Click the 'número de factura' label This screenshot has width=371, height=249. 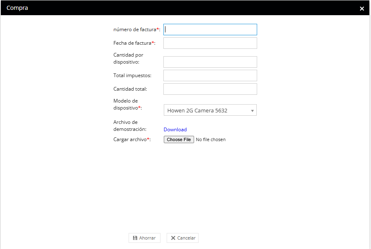[x=135, y=30]
